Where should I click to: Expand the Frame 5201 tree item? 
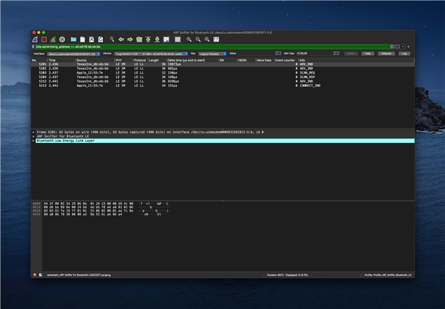(33, 132)
